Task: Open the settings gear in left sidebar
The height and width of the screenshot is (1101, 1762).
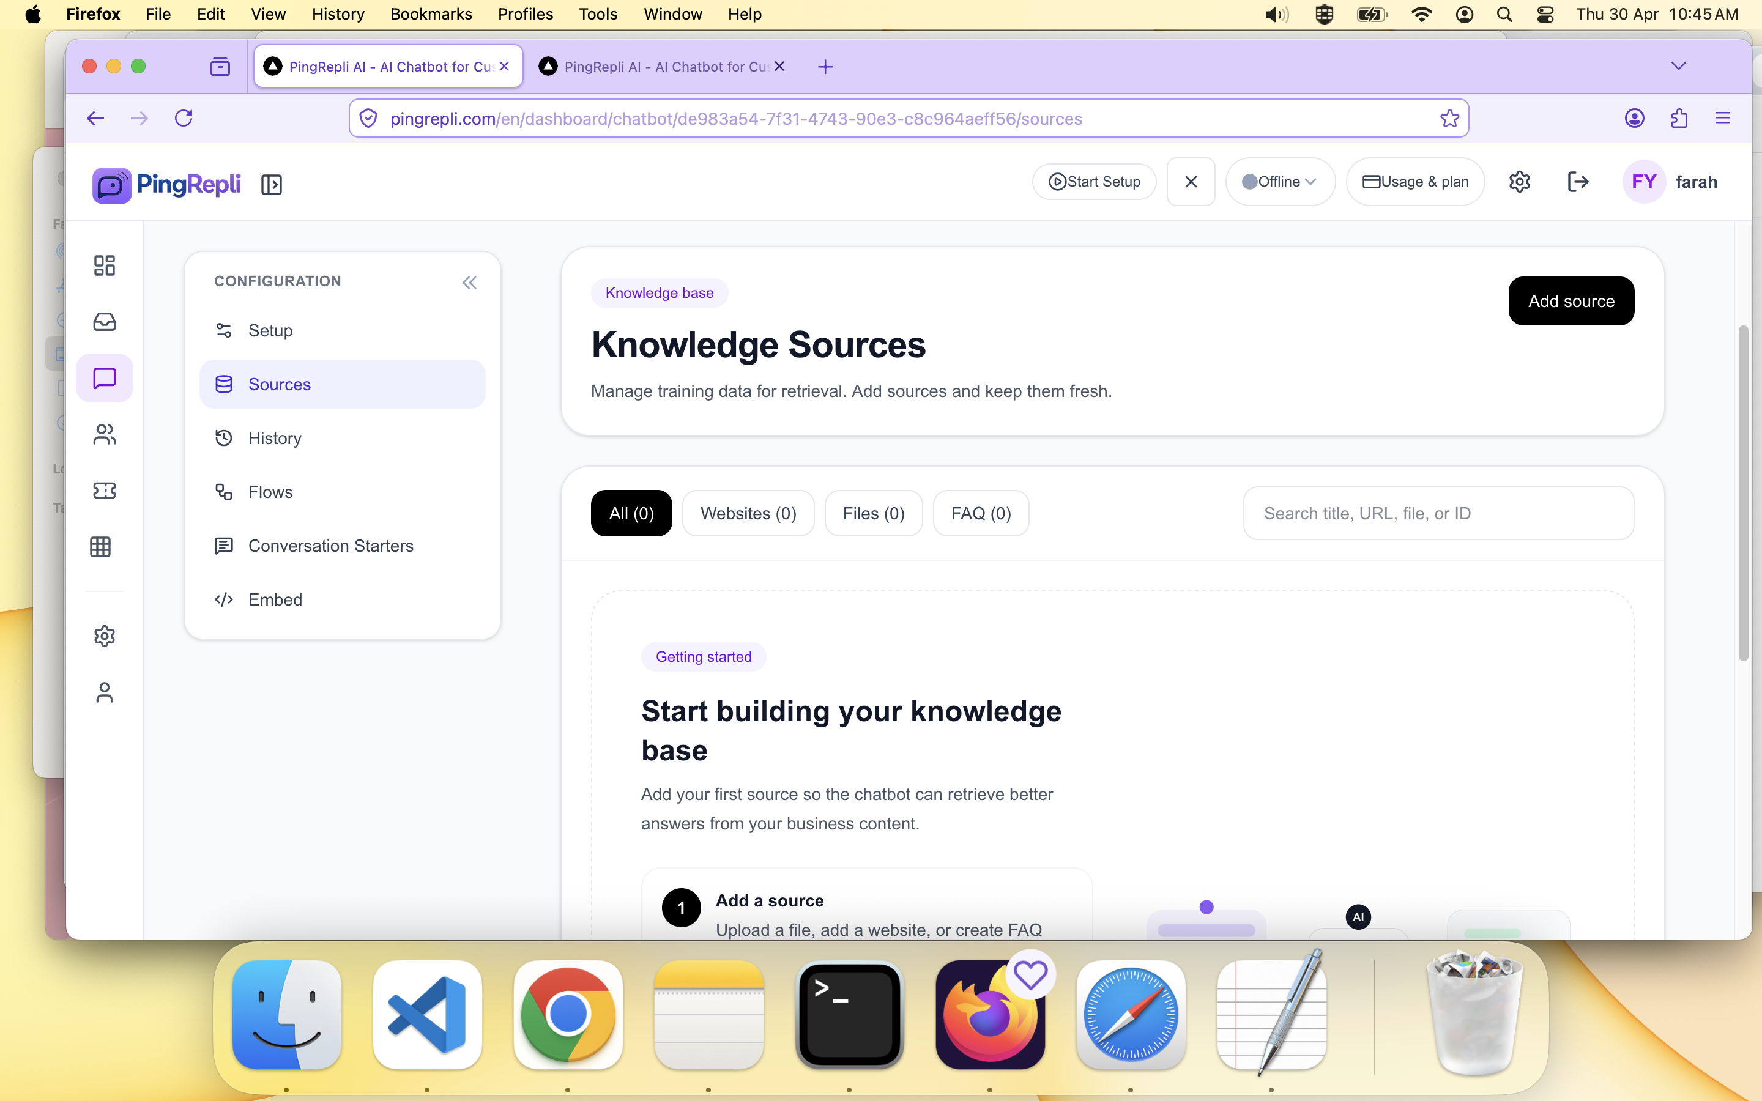Action: [x=104, y=636]
